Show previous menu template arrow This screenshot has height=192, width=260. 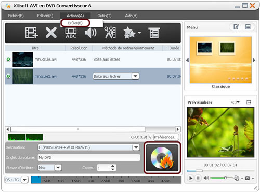click(x=187, y=60)
